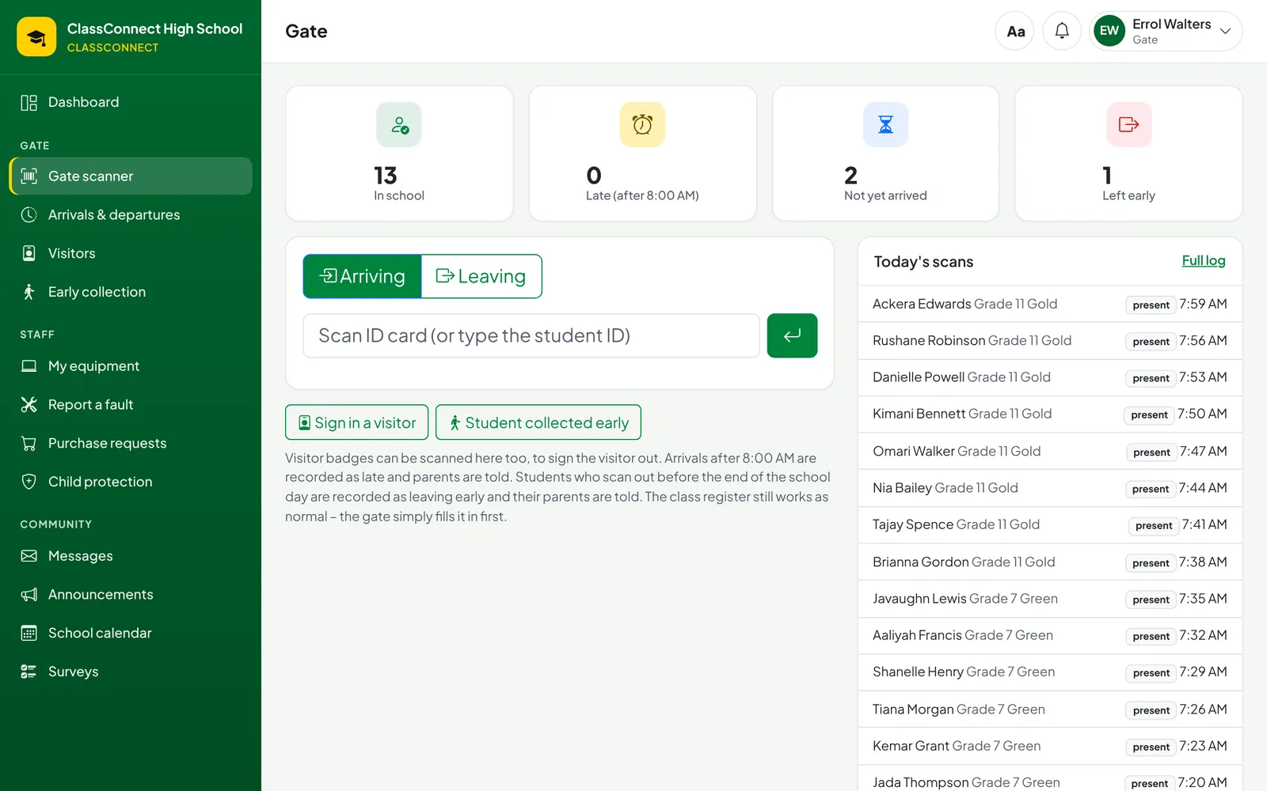Open the Full log link

click(x=1203, y=260)
